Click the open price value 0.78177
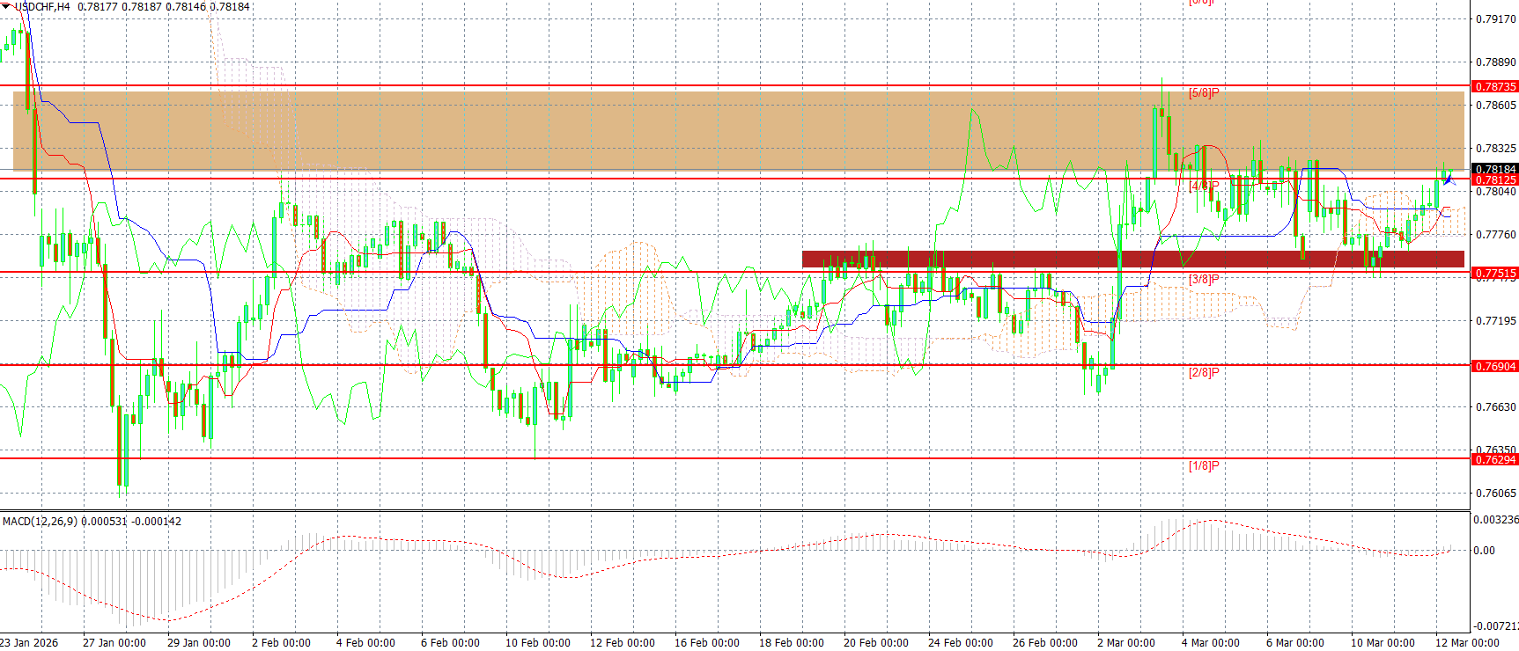 click(x=98, y=6)
